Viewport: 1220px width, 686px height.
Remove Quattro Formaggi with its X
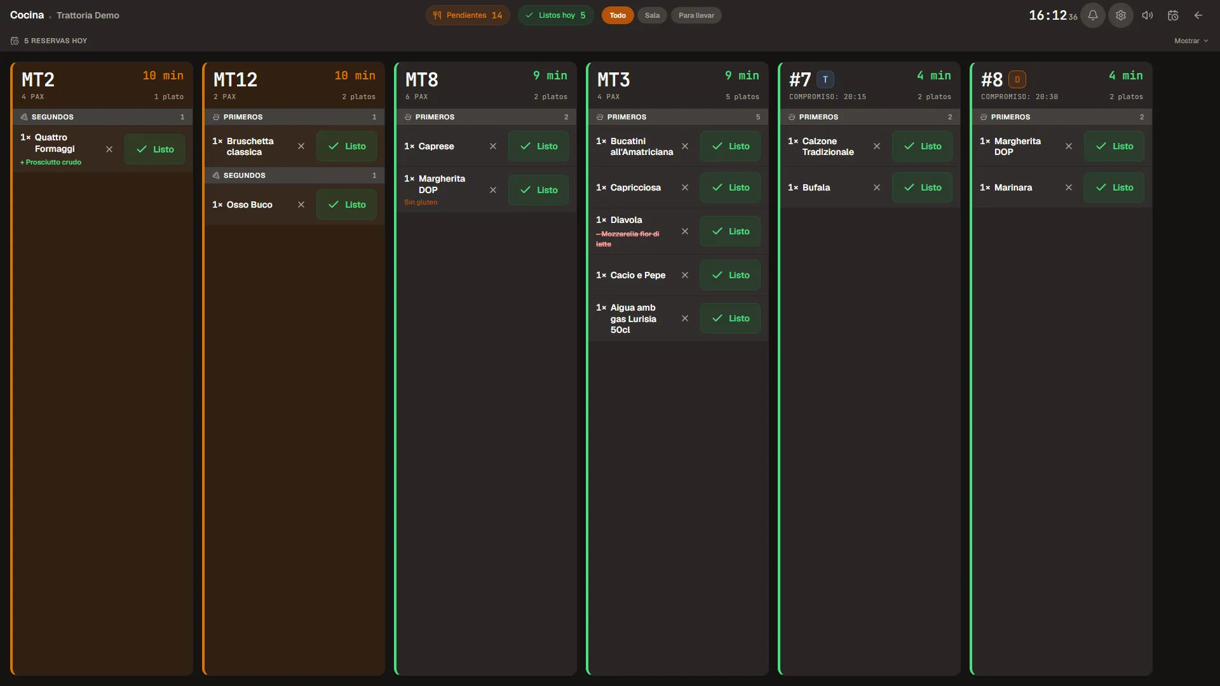(109, 149)
